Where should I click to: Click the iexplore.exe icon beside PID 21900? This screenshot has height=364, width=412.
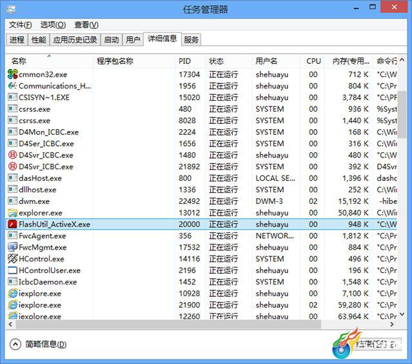(12, 305)
